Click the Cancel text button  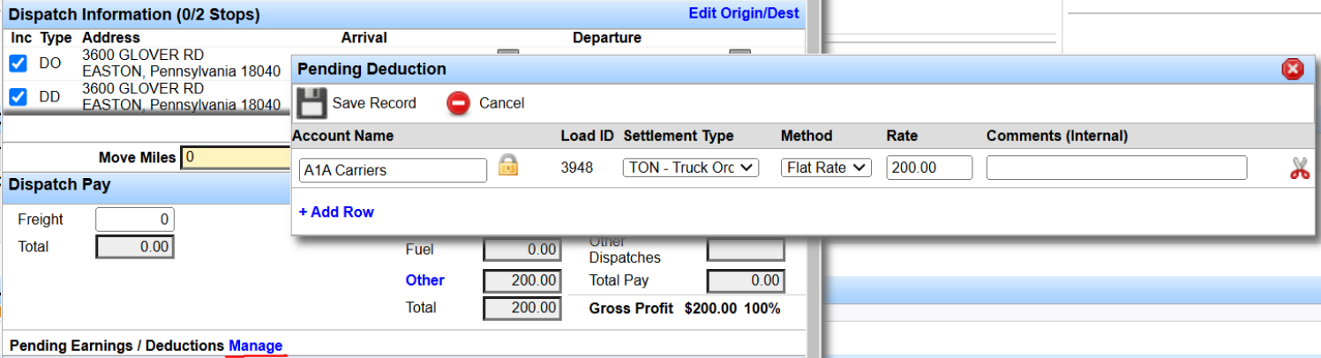(501, 103)
